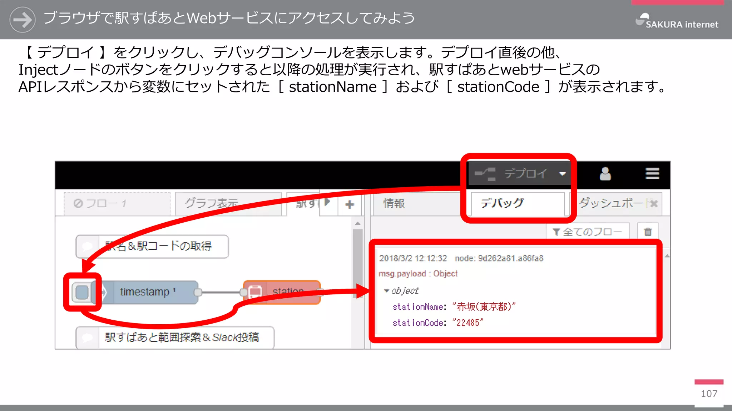Screen dimensions: 732x411
Task: Switch to the フロー 1 tab
Action: [x=117, y=204]
